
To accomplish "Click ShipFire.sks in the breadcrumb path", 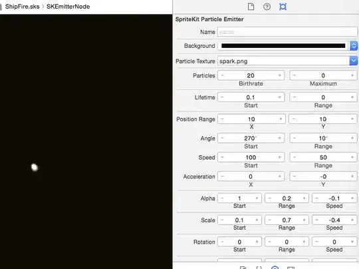I will (22, 7).
